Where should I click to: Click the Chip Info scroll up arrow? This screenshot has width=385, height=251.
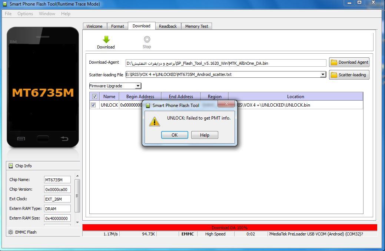(77, 176)
